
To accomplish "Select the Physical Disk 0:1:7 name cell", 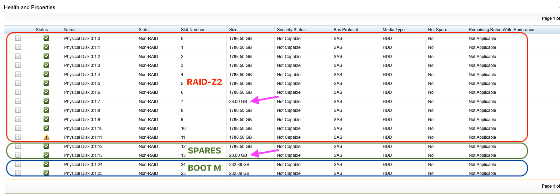I will click(x=82, y=102).
